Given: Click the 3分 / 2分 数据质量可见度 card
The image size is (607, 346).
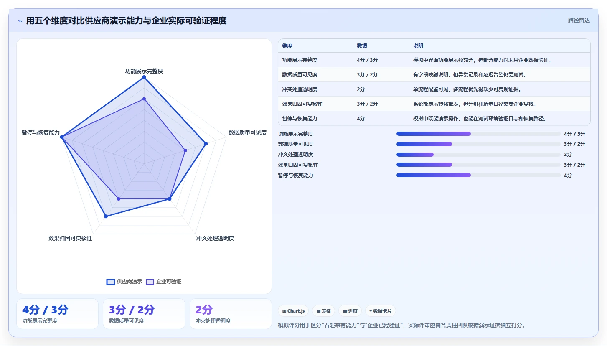Looking at the screenshot, I should (144, 314).
